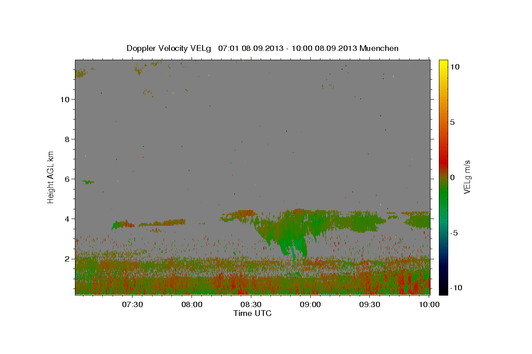This screenshot has width=532, height=354.
Task: Click the colorbar tick value '-5'
Action: [x=454, y=233]
